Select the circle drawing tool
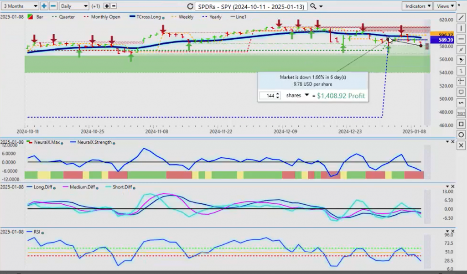The height and width of the screenshot is (274, 467). (461, 135)
